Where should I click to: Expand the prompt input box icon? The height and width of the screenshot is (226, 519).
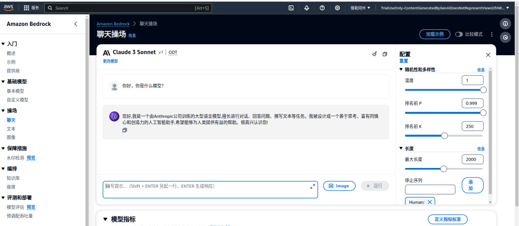pos(312,186)
